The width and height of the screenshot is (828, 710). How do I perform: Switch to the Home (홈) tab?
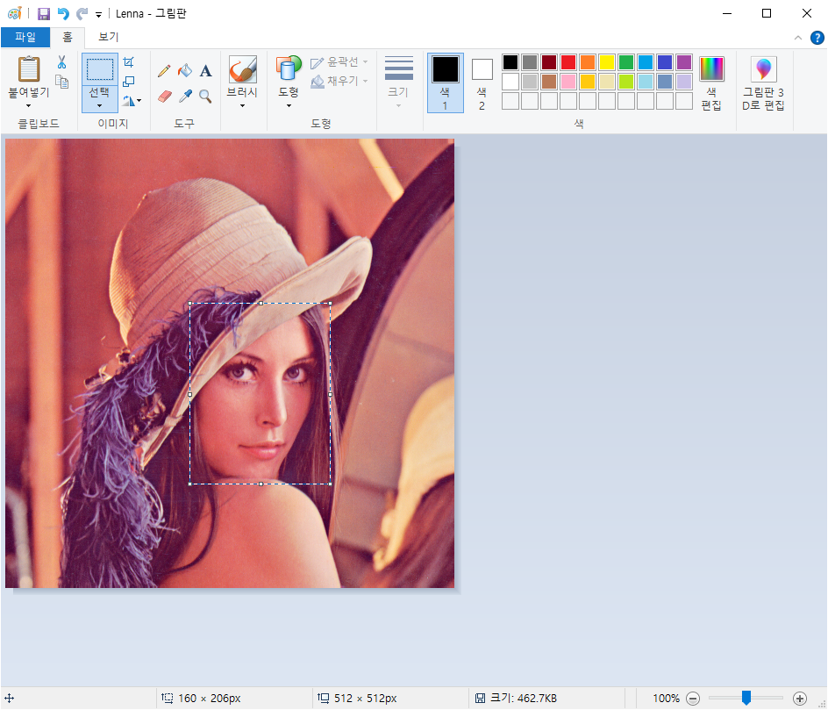coord(68,37)
